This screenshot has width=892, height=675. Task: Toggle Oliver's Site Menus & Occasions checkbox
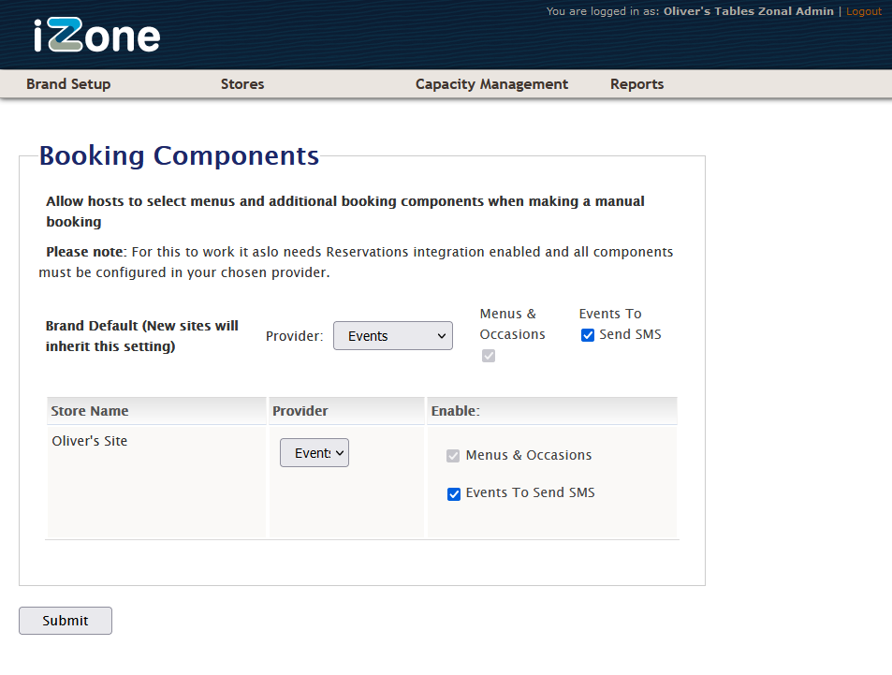(x=454, y=456)
